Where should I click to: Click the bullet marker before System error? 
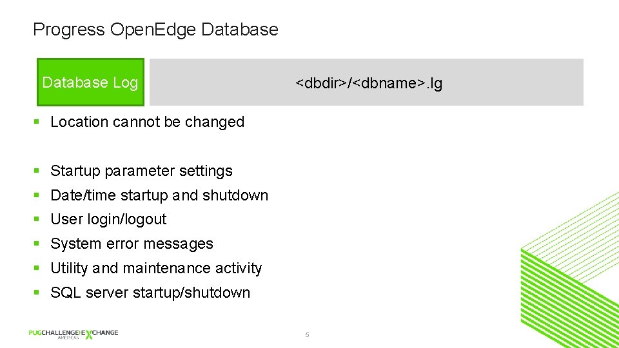click(x=37, y=244)
